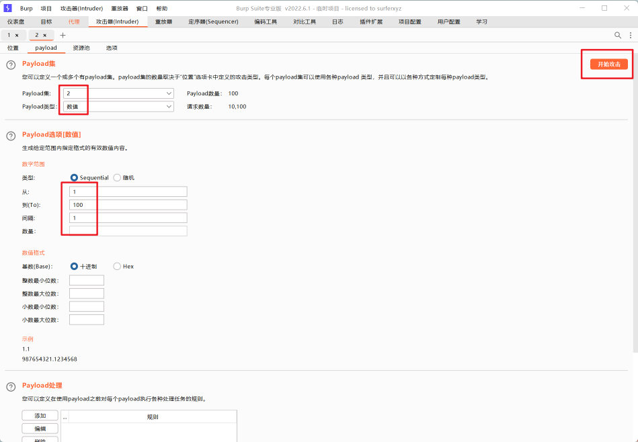The width and height of the screenshot is (638, 442).
Task: Click the vertical scrollbar of payload panel
Action: 635,204
